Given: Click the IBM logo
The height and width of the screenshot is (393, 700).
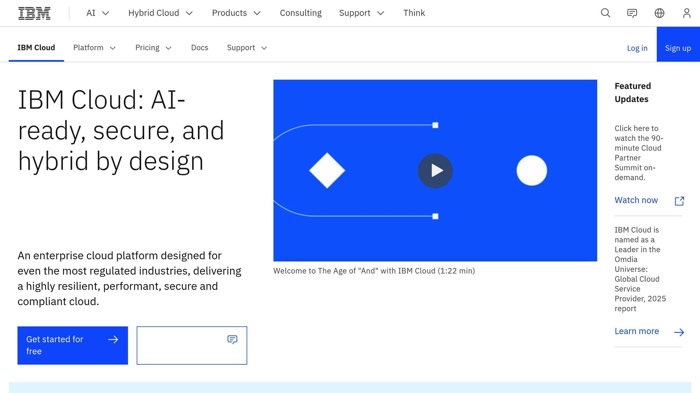Looking at the screenshot, I should [35, 13].
